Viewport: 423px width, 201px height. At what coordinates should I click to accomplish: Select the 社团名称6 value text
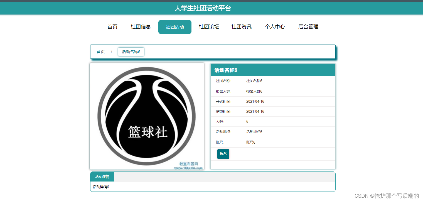[x=254, y=81]
